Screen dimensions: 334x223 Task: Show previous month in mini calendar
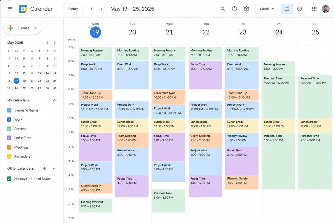[47, 43]
